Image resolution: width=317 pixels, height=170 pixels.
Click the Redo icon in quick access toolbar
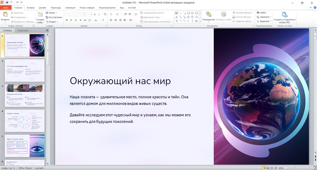pyautogui.click(x=17, y=2)
